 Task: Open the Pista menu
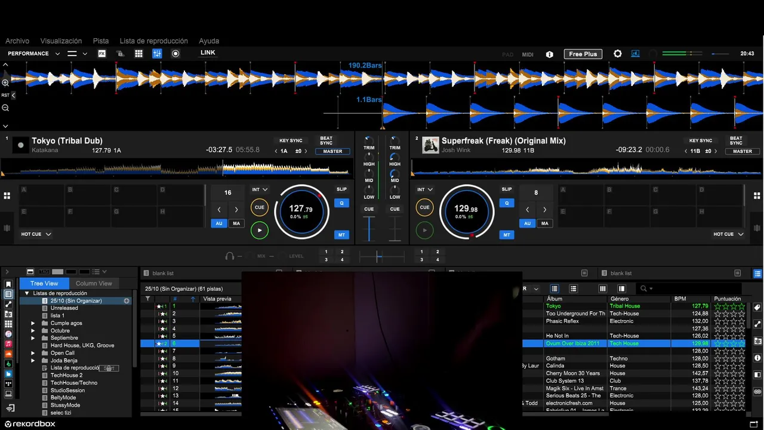pyautogui.click(x=101, y=41)
